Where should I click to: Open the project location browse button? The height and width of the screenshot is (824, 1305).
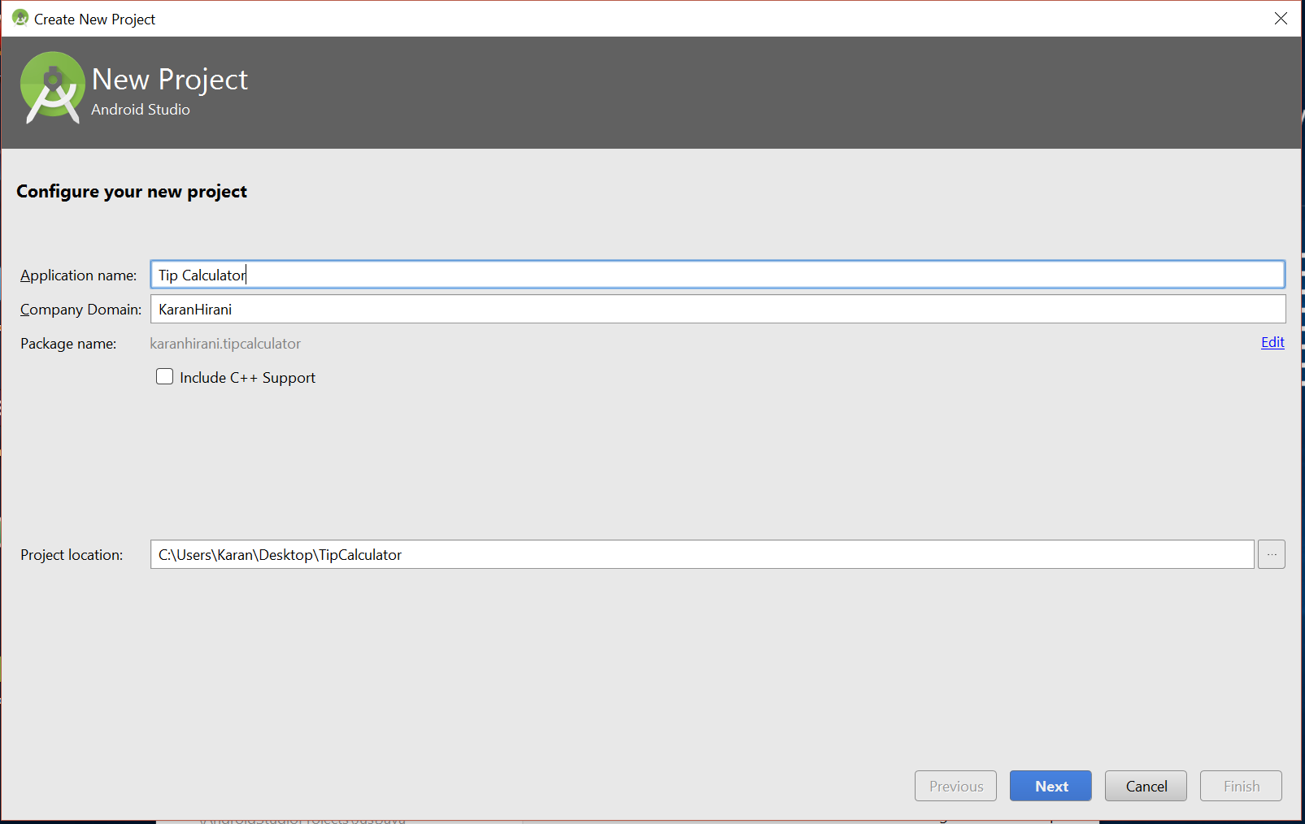point(1271,554)
